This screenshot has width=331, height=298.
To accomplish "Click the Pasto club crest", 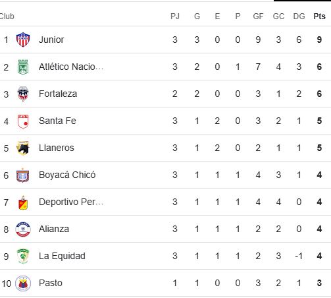I will 23,283.
